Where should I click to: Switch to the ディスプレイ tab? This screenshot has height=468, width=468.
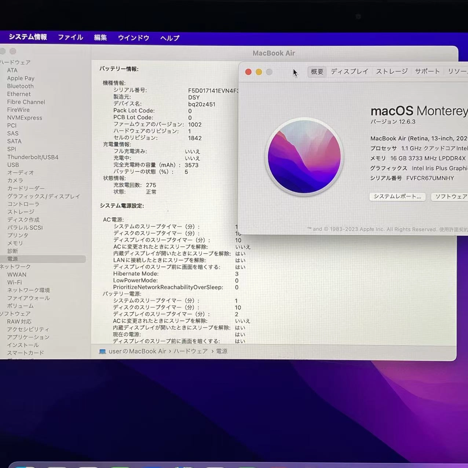tap(349, 72)
